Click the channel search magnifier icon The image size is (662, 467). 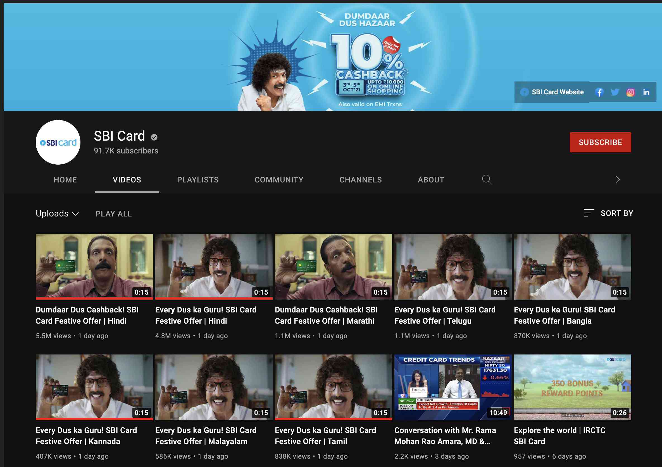coord(487,180)
